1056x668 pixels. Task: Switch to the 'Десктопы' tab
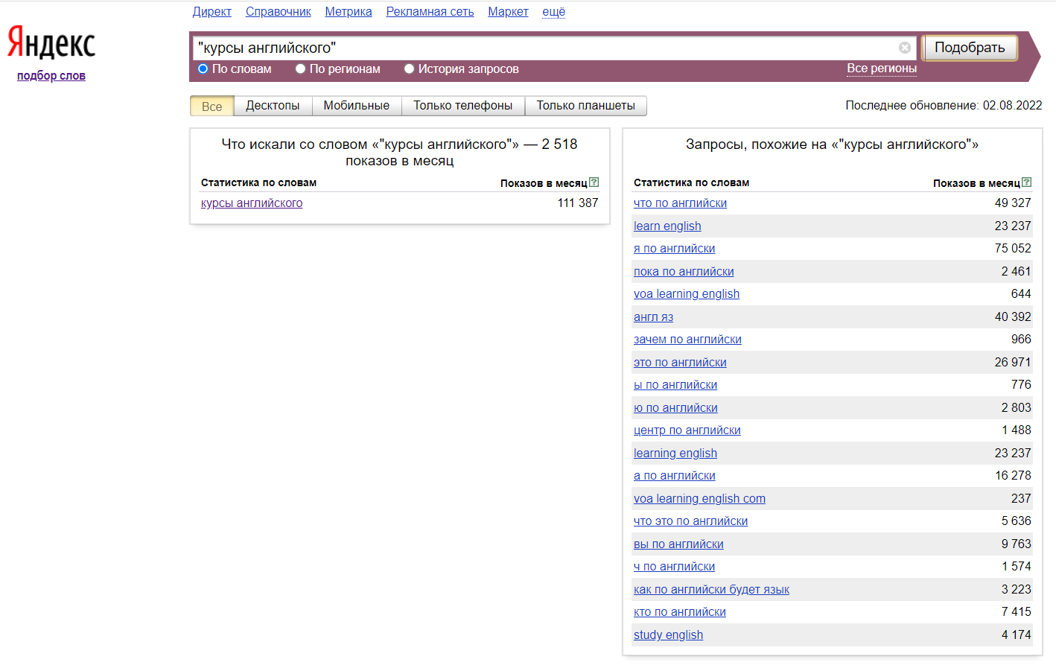click(x=273, y=106)
